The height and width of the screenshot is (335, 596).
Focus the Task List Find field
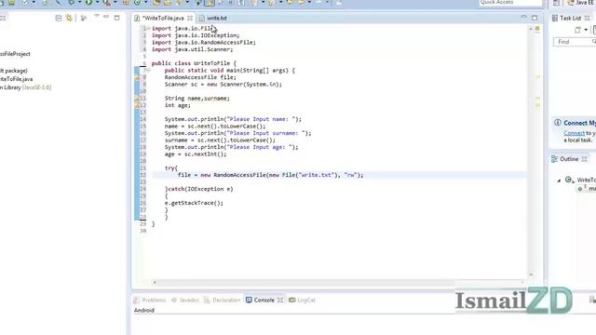[x=575, y=42]
